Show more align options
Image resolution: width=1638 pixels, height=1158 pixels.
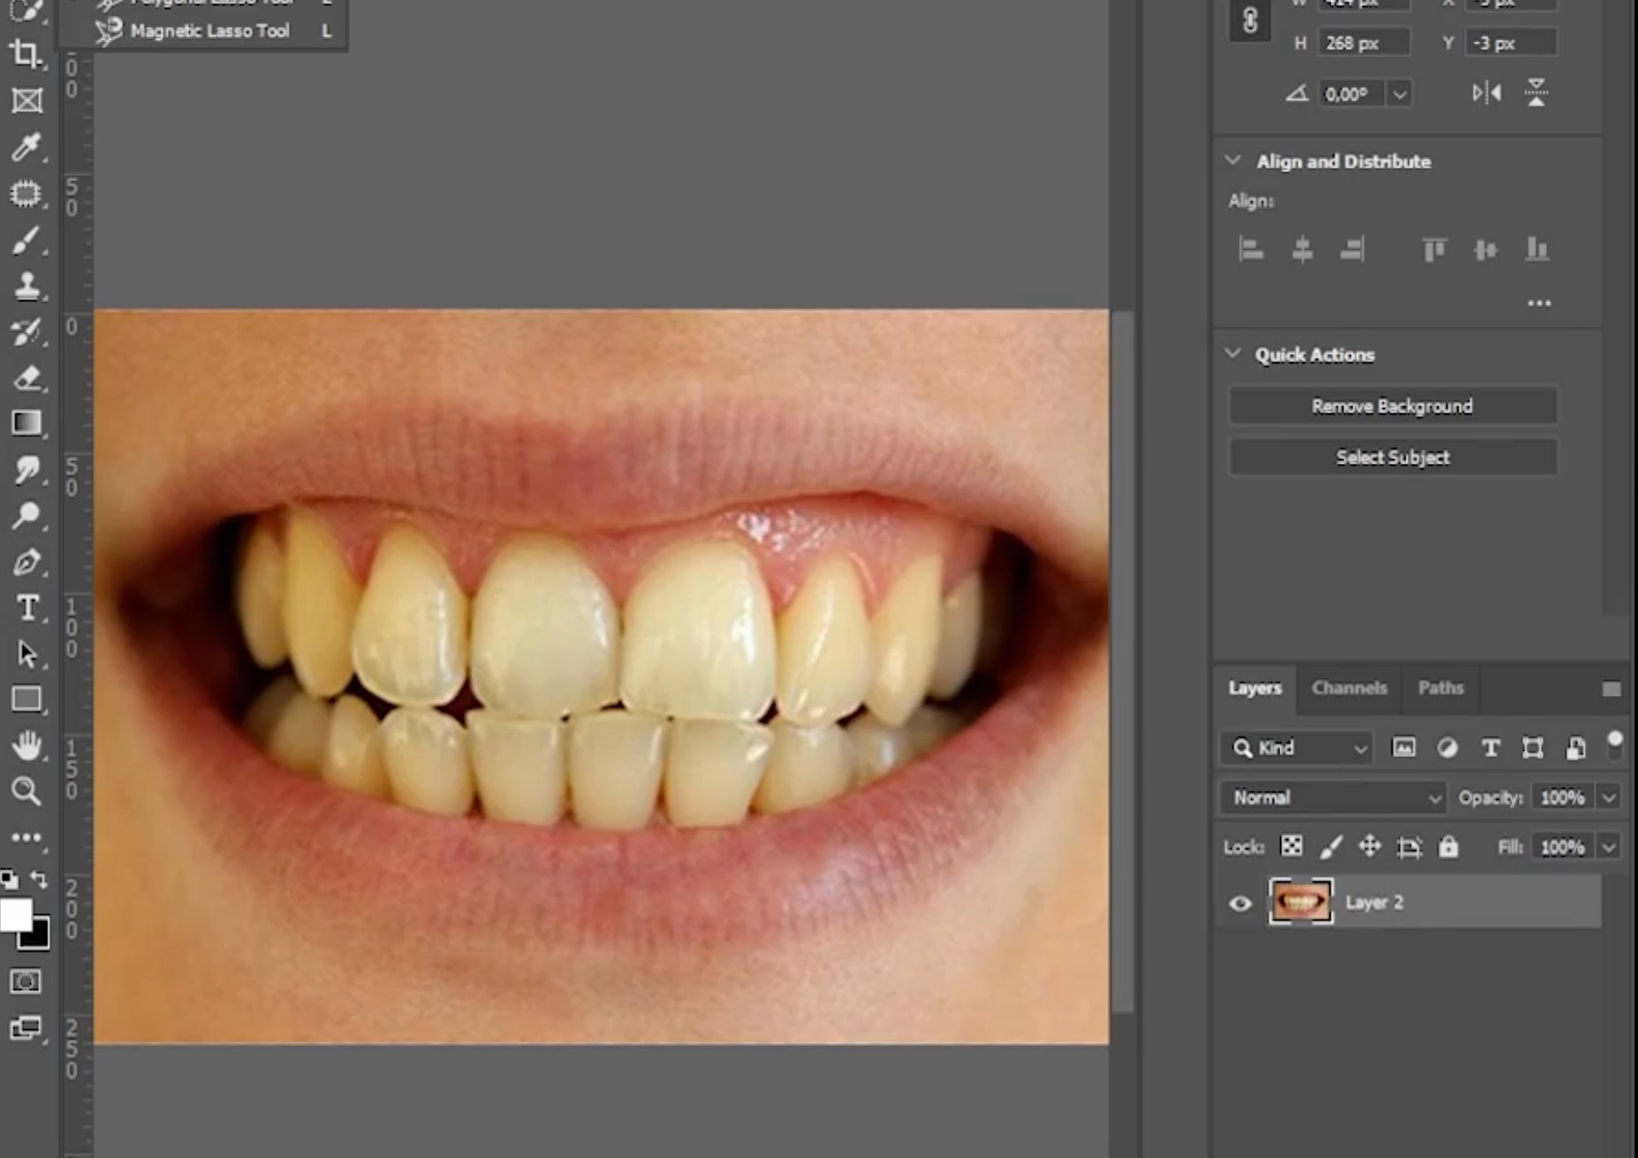click(x=1539, y=303)
